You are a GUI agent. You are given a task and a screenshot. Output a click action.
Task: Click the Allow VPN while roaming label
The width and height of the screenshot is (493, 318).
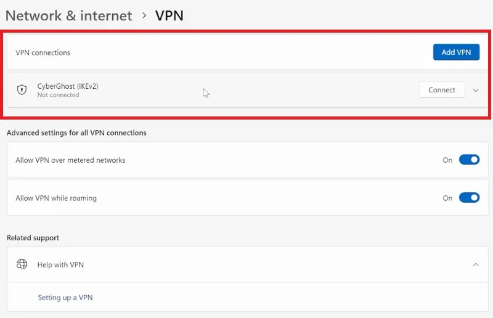(x=56, y=198)
